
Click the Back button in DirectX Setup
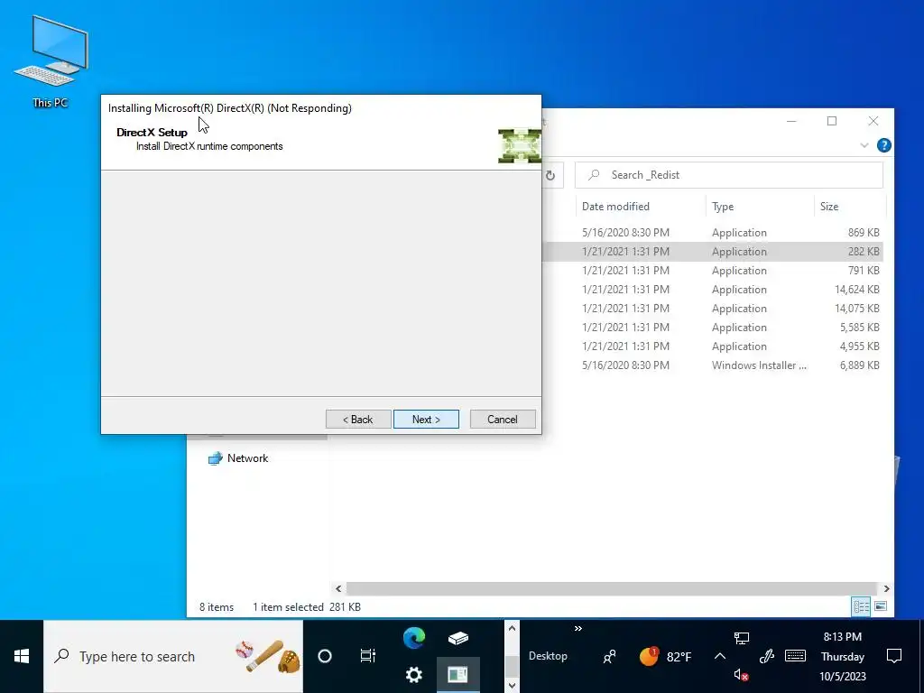click(x=358, y=419)
